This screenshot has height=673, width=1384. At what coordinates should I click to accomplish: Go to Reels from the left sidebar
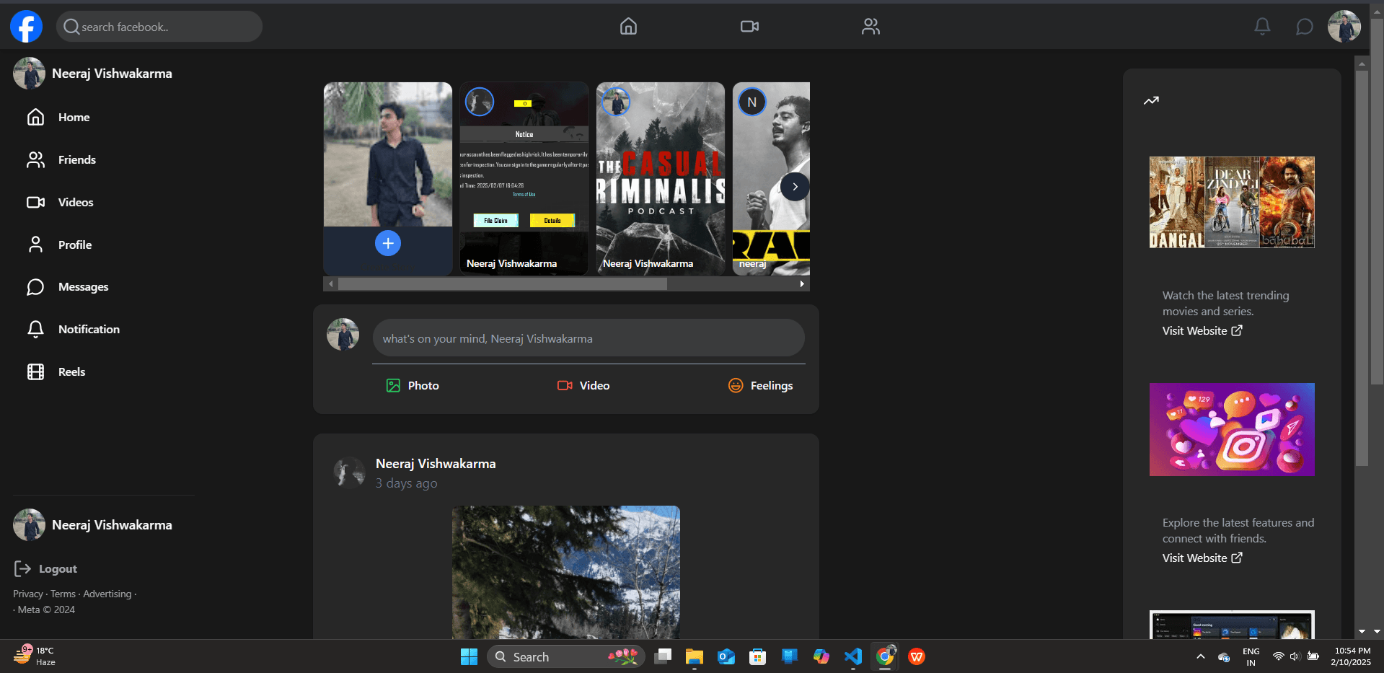[71, 371]
